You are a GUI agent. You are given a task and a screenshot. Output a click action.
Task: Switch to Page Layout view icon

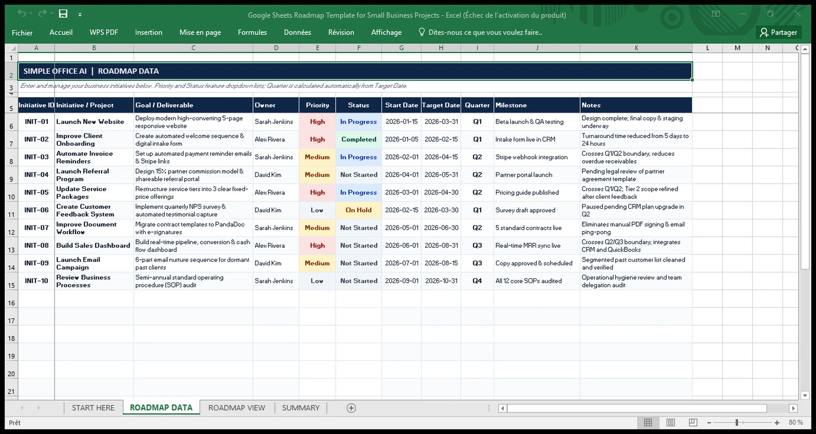click(671, 423)
